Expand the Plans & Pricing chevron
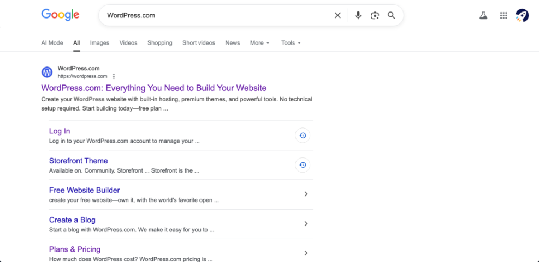Viewport: 539px width, 262px height. [306, 253]
